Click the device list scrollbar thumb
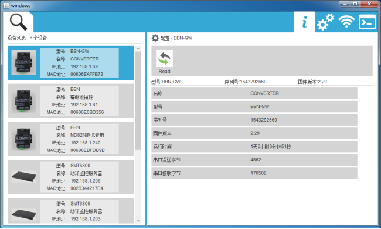The image size is (381, 229). pyautogui.click(x=138, y=100)
